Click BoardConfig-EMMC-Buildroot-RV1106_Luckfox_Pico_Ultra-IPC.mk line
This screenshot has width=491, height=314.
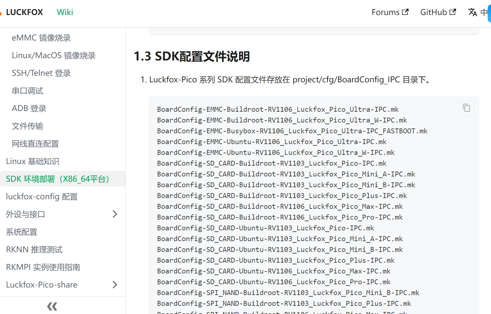pyautogui.click(x=278, y=109)
